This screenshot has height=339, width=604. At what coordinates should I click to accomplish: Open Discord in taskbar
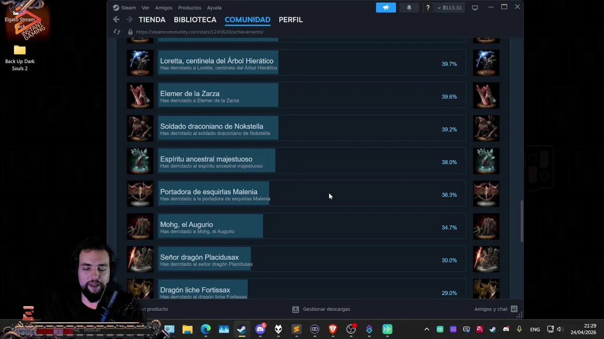(260, 329)
